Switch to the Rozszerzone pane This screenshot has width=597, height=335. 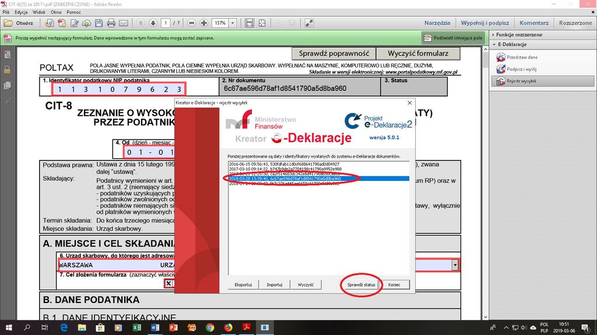click(x=575, y=23)
